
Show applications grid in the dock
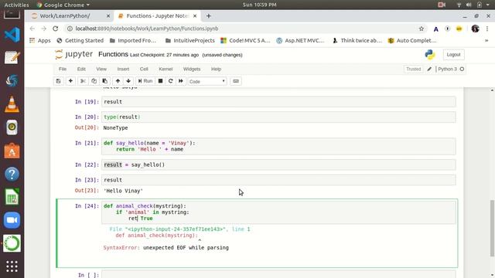click(x=12, y=266)
